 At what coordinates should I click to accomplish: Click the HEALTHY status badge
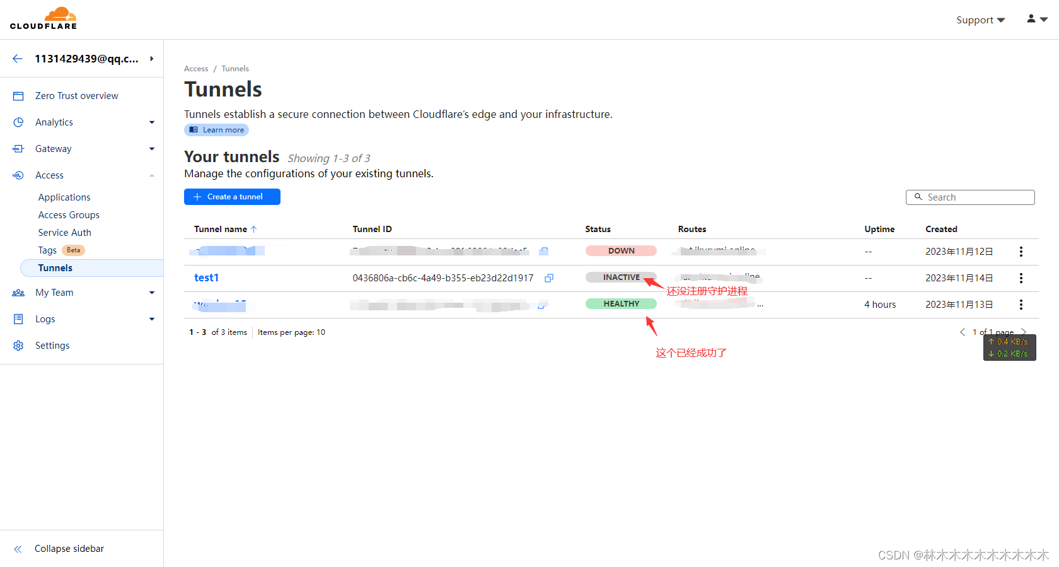coord(621,304)
